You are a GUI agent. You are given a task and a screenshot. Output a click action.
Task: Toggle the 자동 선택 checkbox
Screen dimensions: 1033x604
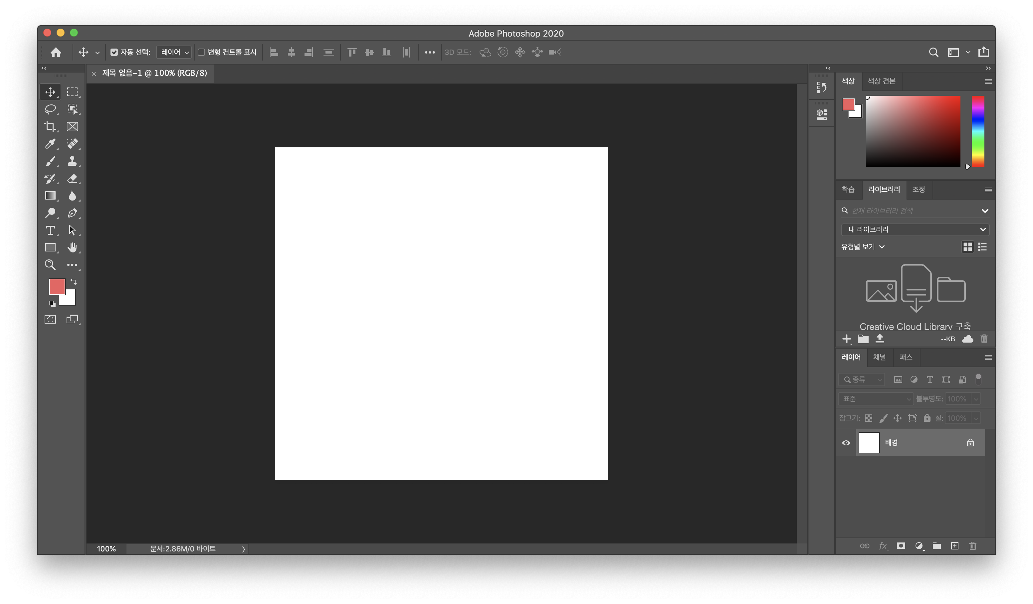[114, 52]
